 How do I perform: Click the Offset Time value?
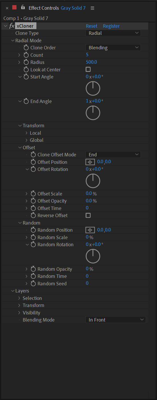tap(87, 208)
